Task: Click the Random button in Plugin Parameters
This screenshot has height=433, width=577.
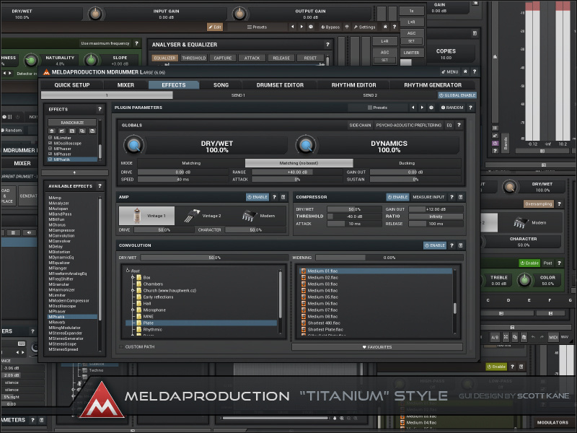Action: pyautogui.click(x=452, y=108)
